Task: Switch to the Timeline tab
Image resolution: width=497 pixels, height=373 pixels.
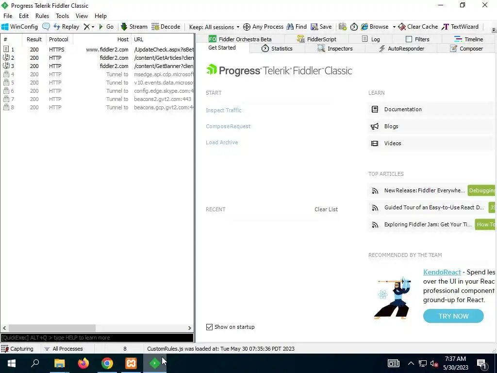Action: click(x=468, y=39)
